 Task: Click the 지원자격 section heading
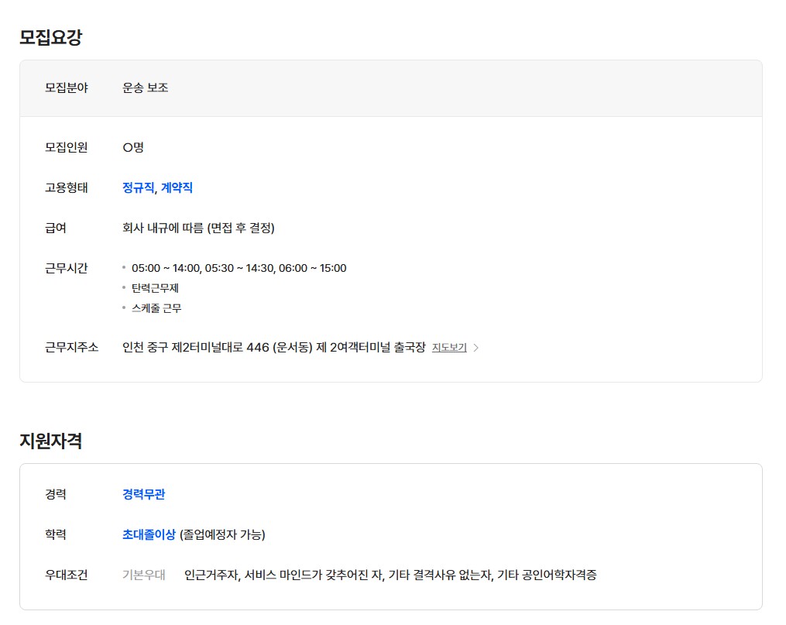pyautogui.click(x=51, y=441)
